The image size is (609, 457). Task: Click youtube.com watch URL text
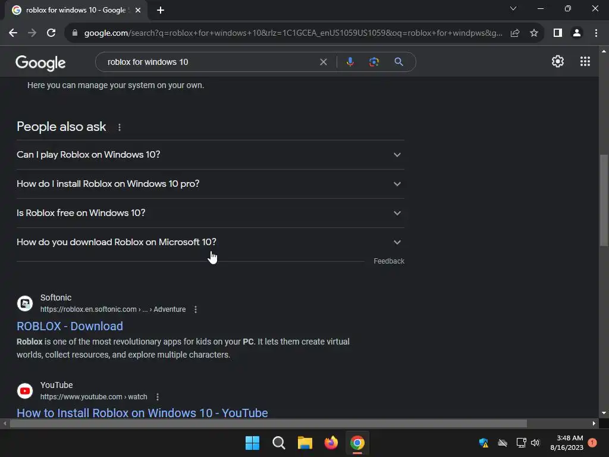click(x=93, y=397)
